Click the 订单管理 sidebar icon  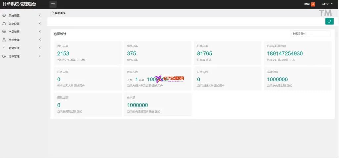pos(4,56)
